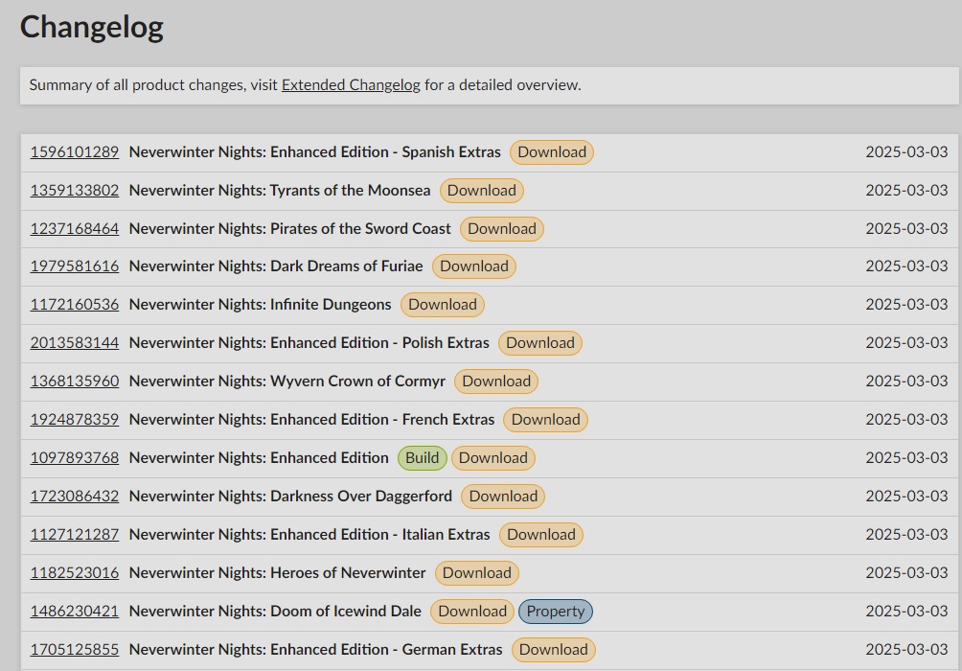962x671 pixels.
Task: Click title 'Neverwinter Nights: Infinite Dungeons'
Action: [x=260, y=305]
